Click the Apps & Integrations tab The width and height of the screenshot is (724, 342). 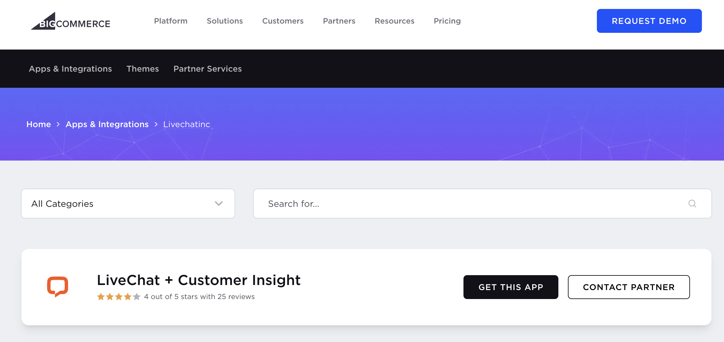tap(71, 69)
